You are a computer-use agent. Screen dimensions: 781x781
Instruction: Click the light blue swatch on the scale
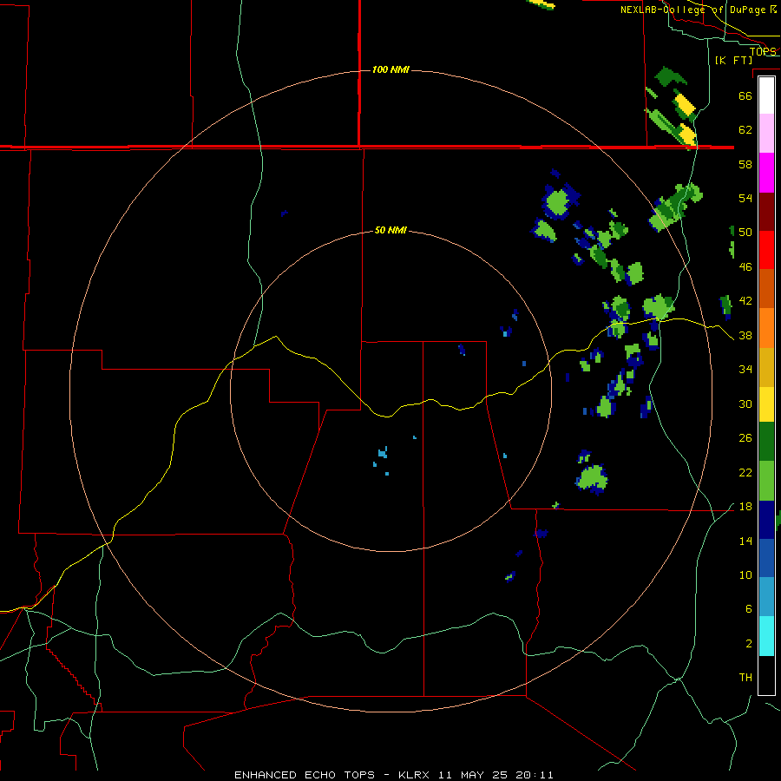[766, 596]
